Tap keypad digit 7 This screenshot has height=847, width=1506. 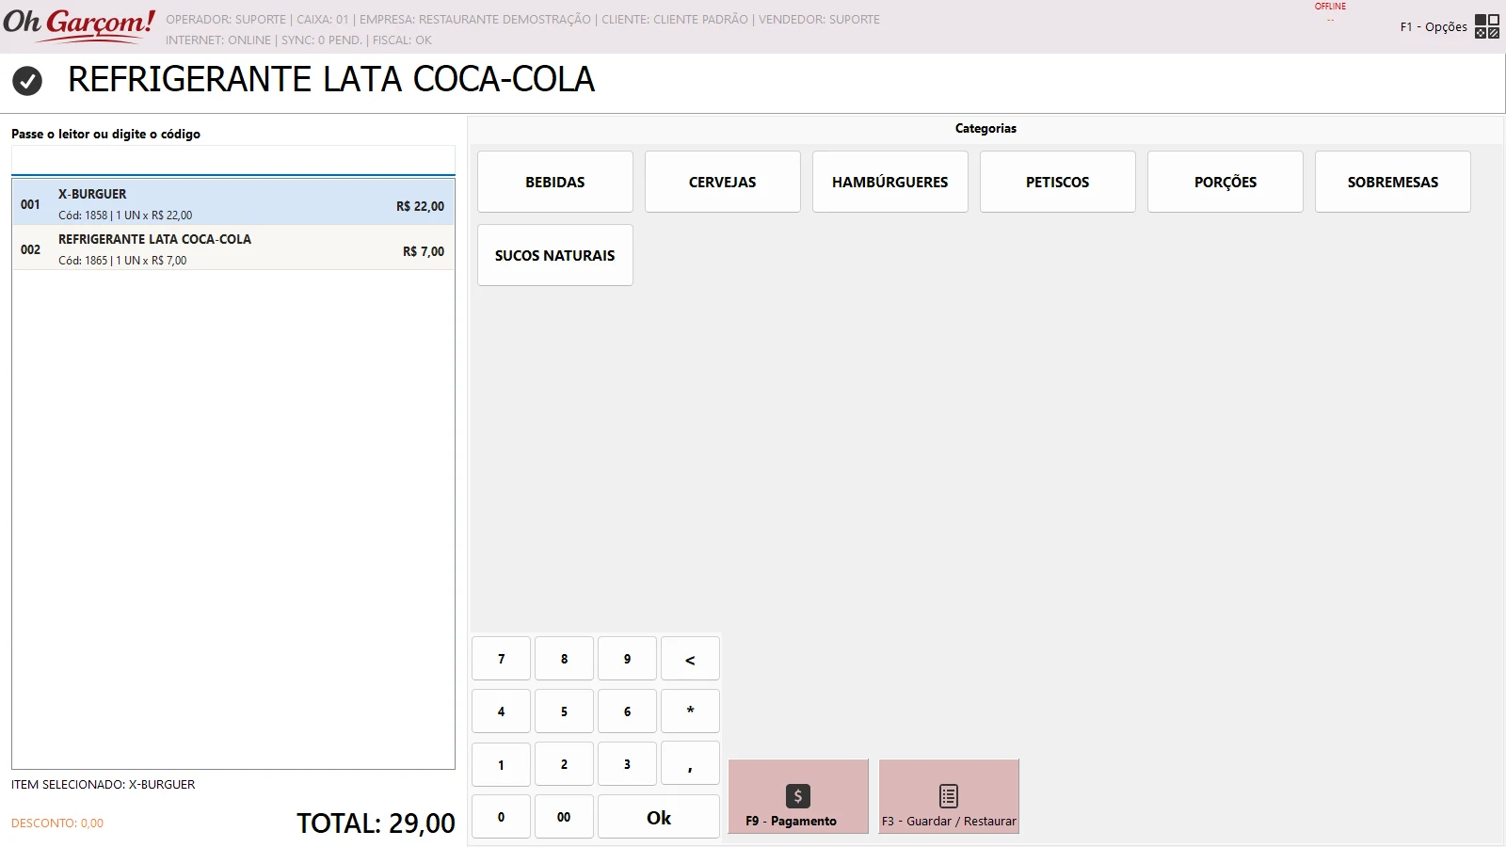tap(501, 659)
